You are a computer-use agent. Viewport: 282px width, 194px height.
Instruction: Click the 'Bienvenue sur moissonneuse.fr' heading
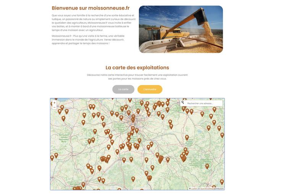pyautogui.click(x=91, y=8)
